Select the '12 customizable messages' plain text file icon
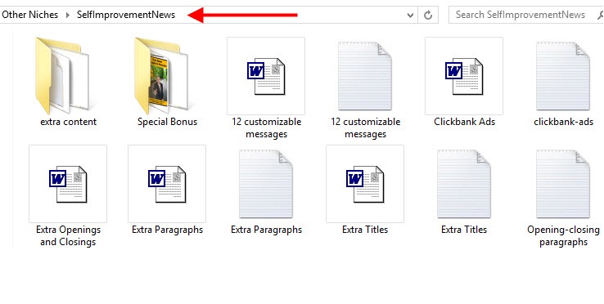The height and width of the screenshot is (304, 604). point(365,76)
